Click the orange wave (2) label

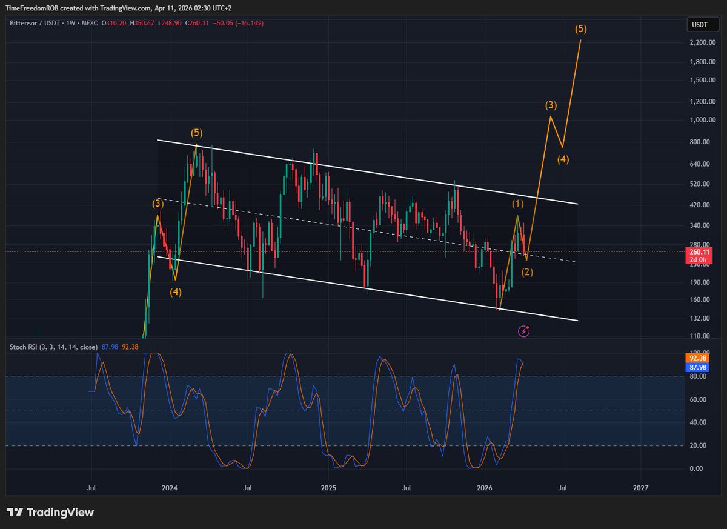click(528, 272)
